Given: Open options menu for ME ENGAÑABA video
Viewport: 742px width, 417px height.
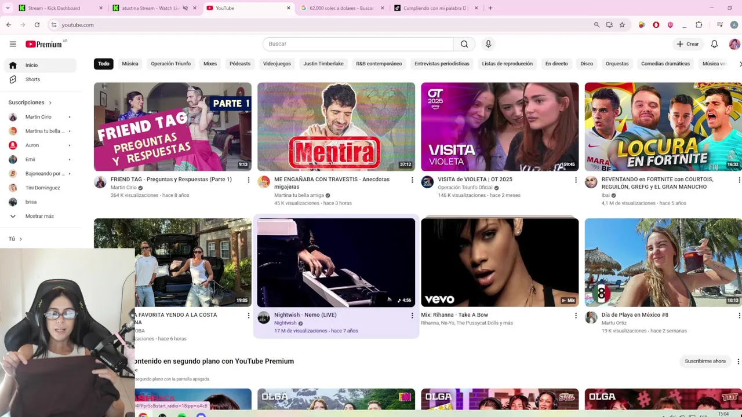Looking at the screenshot, I should [x=412, y=180].
